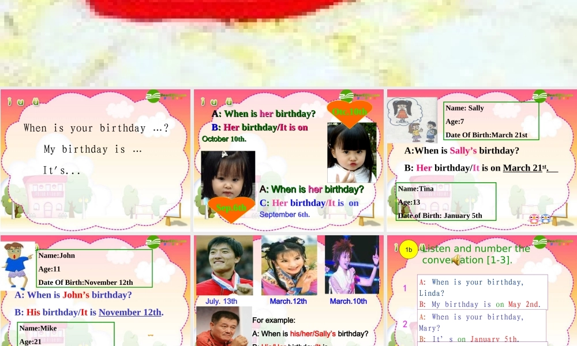Image resolution: width=577 pixels, height=346 pixels.
Task: Click the girl photo under Otc.10th heart
Action: [352, 153]
